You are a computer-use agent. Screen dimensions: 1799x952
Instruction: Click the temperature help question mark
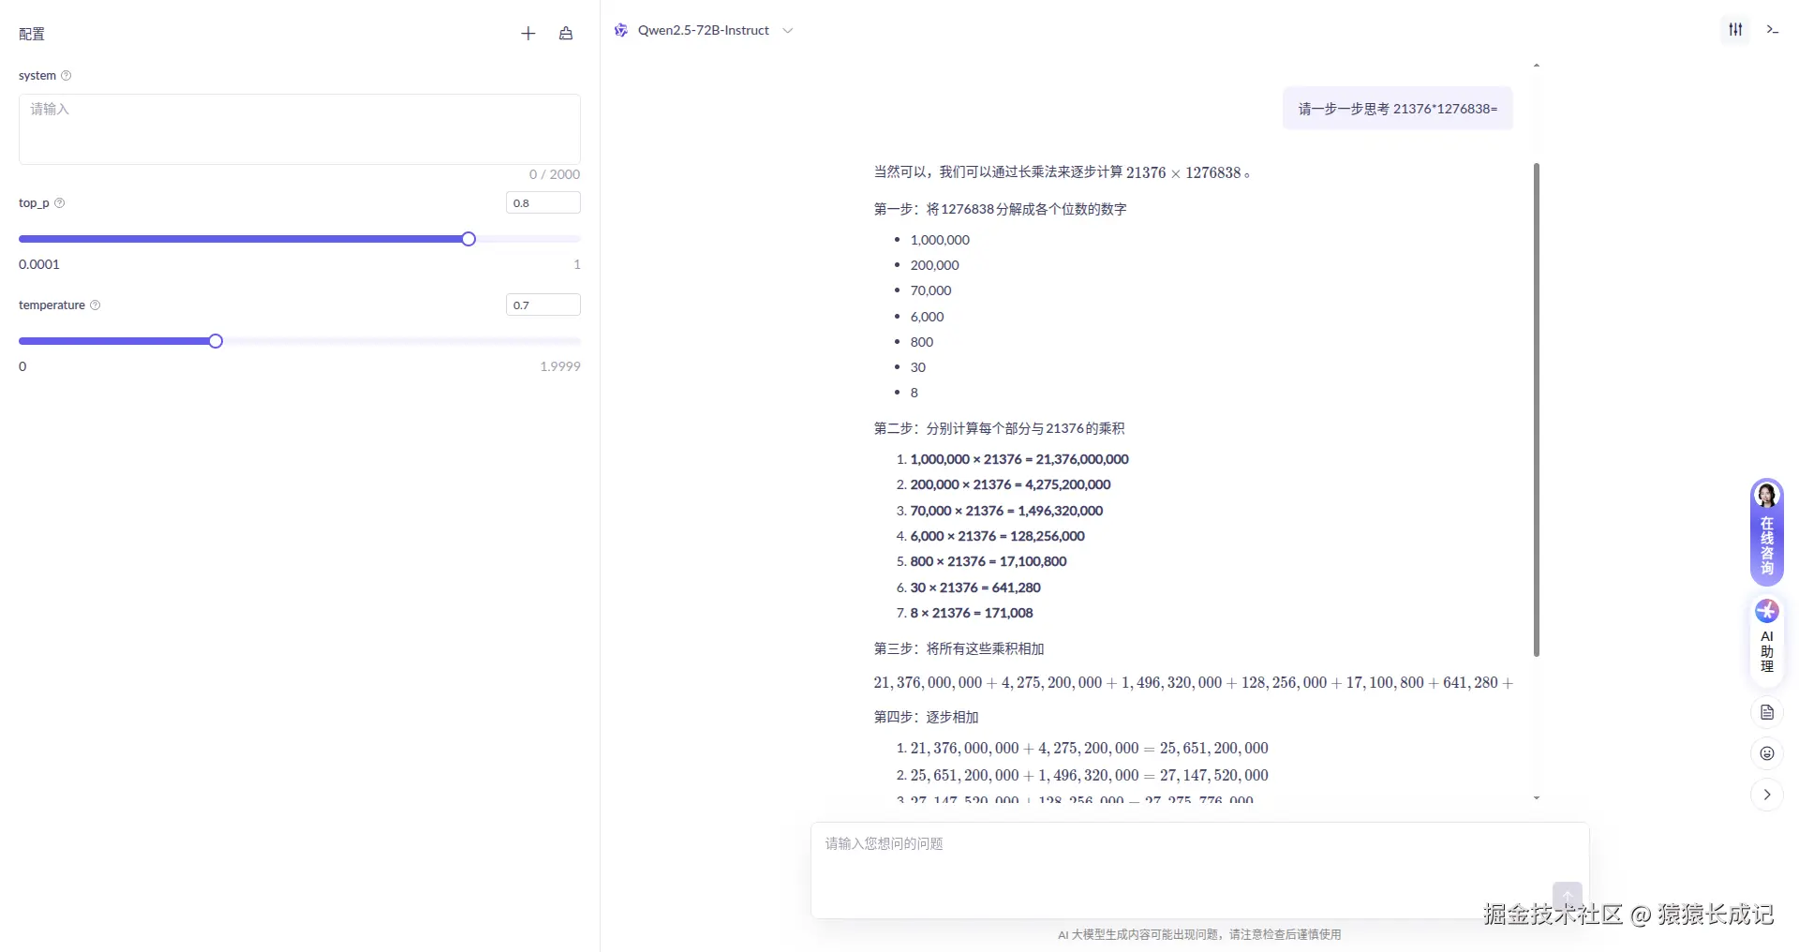click(x=95, y=305)
